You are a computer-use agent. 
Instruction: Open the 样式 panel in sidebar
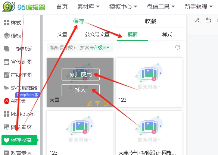(x=13, y=23)
